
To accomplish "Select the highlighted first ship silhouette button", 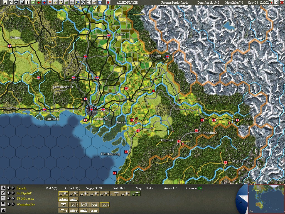I will pyautogui.click(x=63, y=199).
